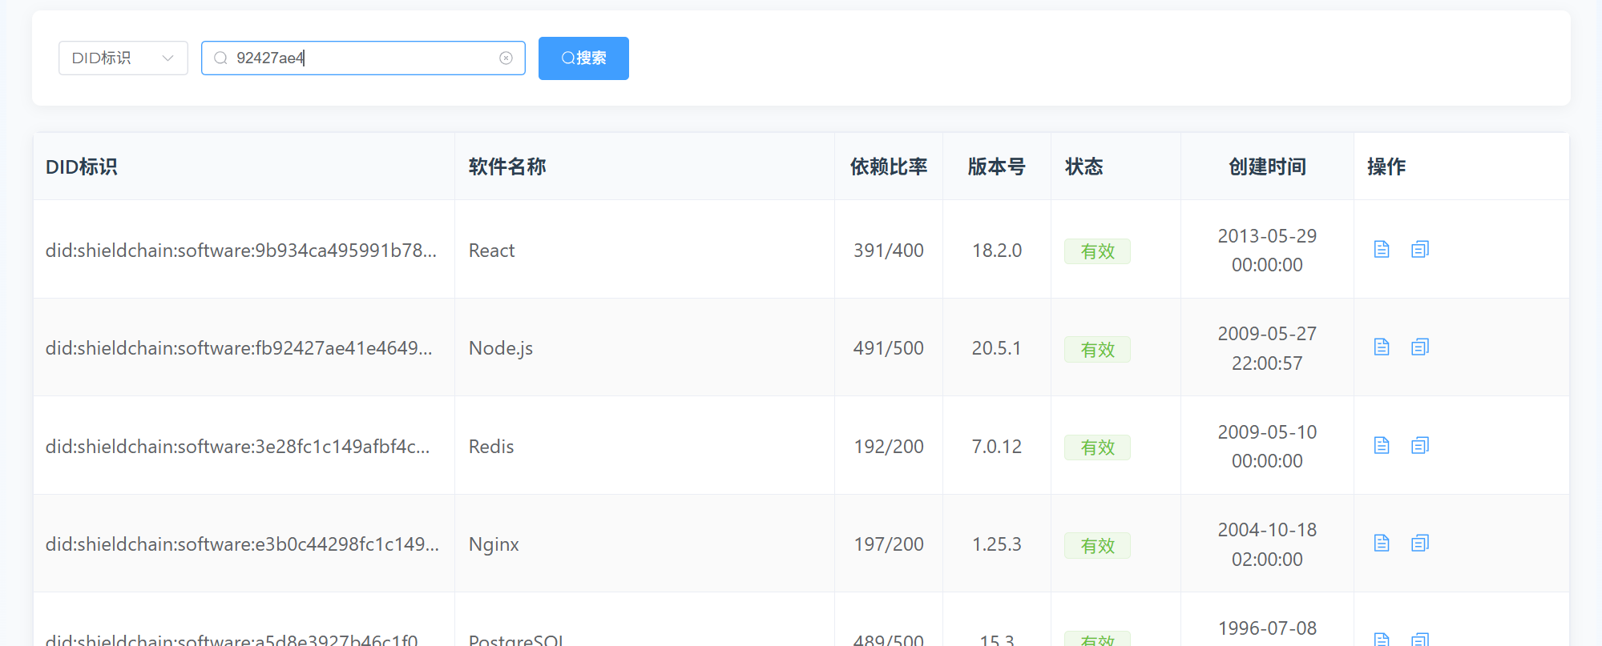Click the 有效 status tag in Node.js row
1602x646 pixels.
click(1097, 350)
